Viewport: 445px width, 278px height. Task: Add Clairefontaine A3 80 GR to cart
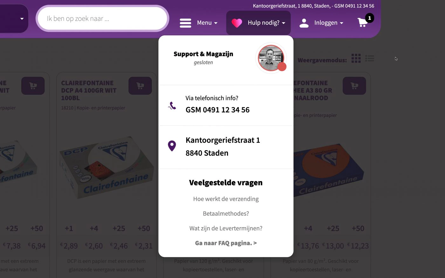pyautogui.click(x=354, y=86)
